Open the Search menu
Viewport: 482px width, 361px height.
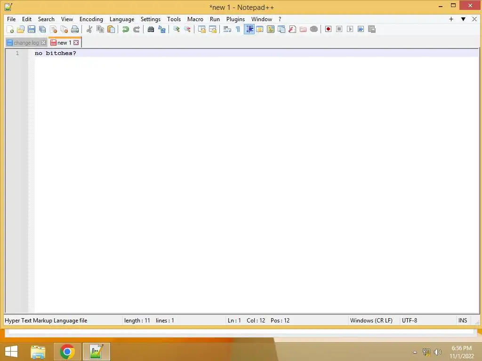(x=46, y=19)
